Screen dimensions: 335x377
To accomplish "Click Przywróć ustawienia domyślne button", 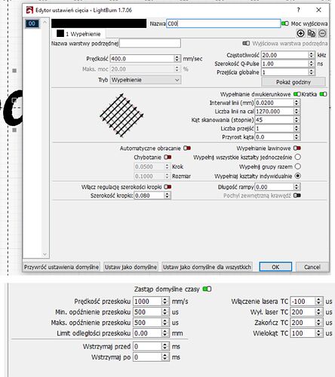I will coord(61,267).
